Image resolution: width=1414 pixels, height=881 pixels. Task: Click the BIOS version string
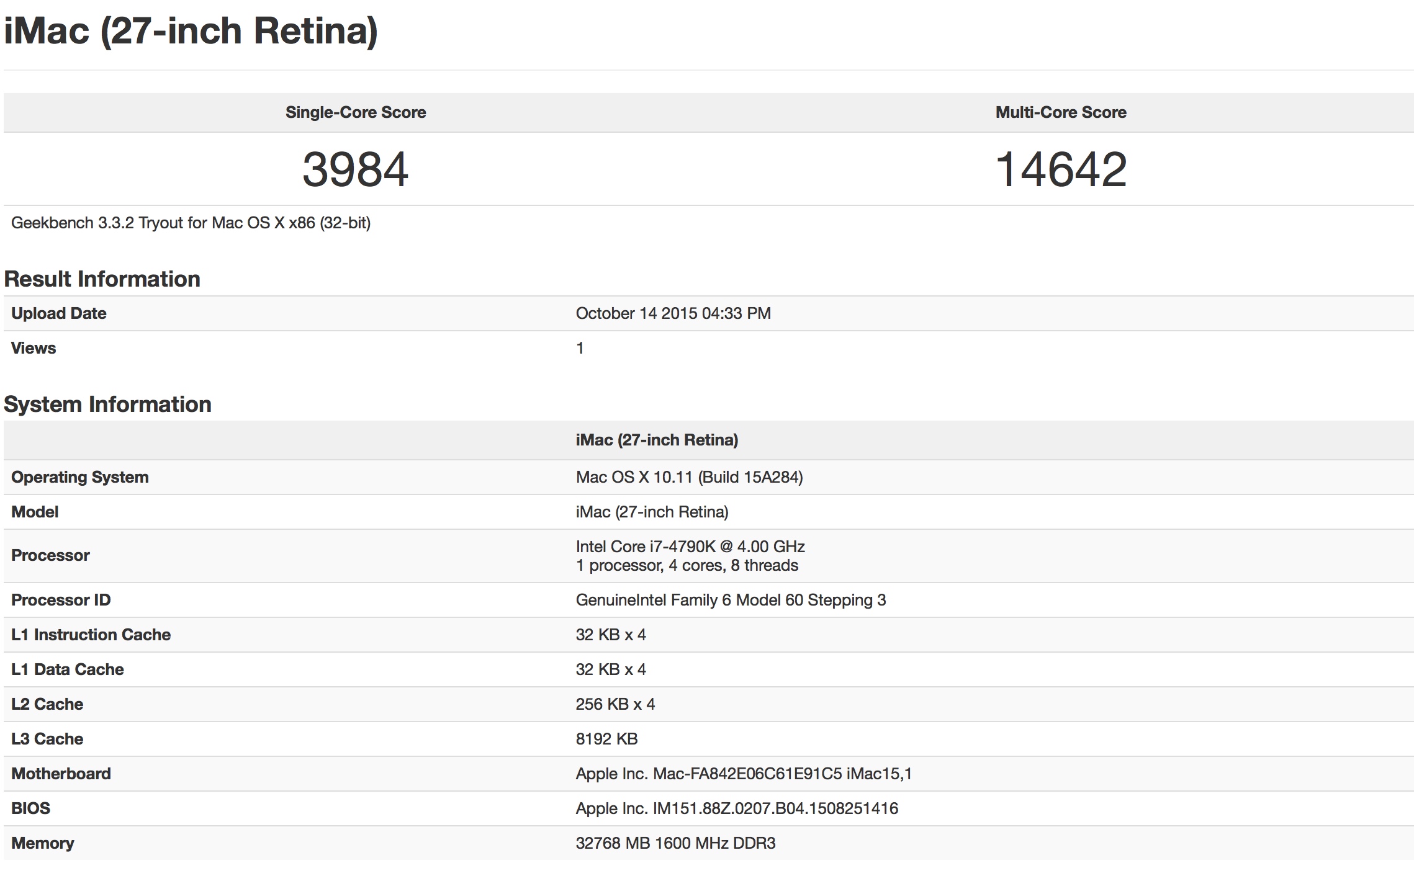tap(736, 808)
